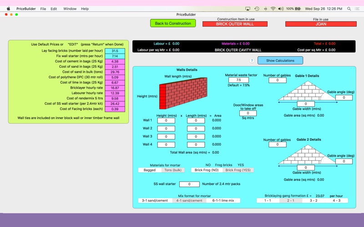Edit cost of sand in bags field

point(115,67)
